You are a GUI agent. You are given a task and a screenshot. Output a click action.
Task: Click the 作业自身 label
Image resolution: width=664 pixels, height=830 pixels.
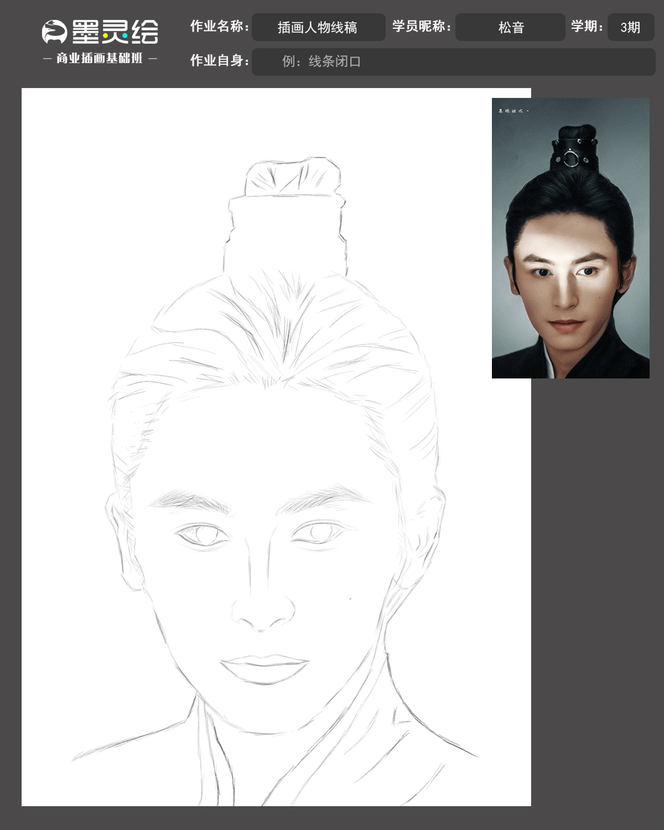pyautogui.click(x=220, y=61)
